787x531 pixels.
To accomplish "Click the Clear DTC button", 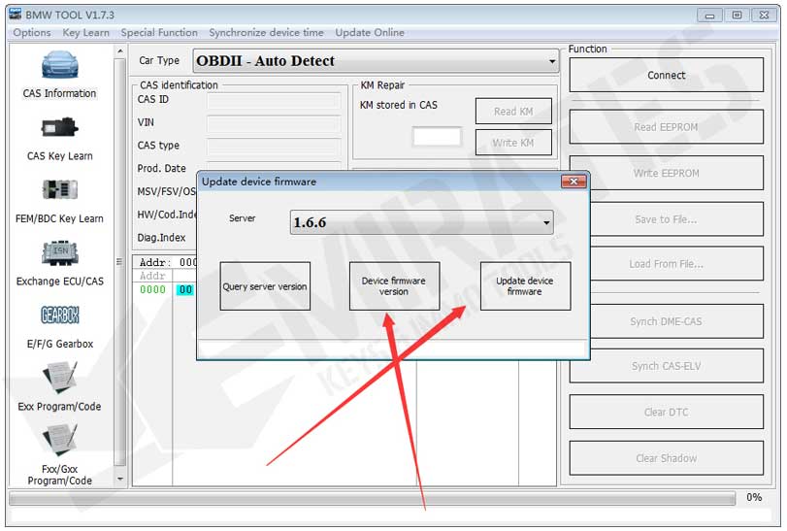I will [666, 412].
